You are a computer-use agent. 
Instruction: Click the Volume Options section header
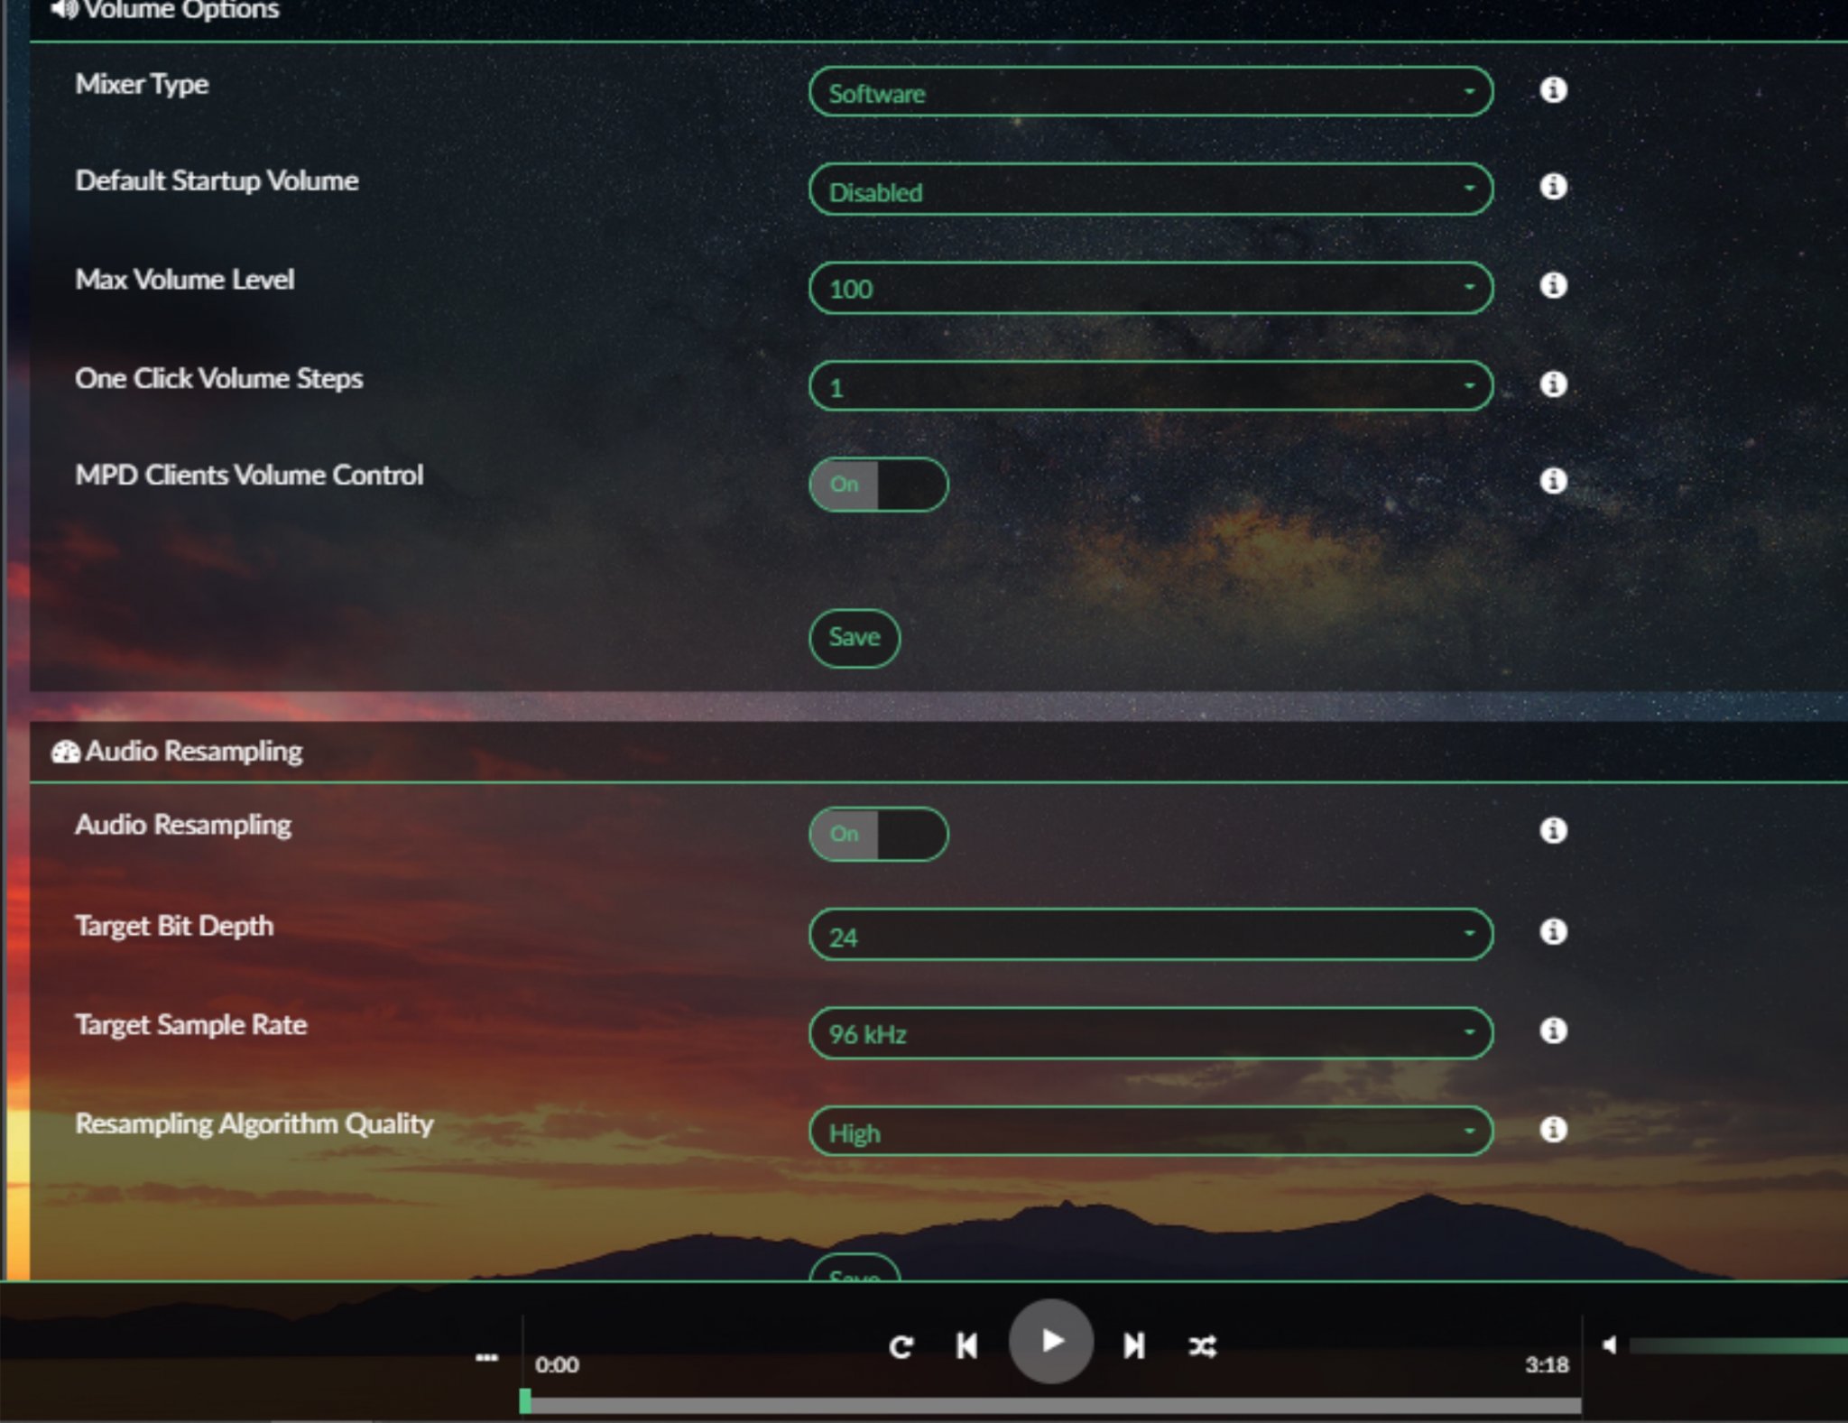click(x=165, y=11)
